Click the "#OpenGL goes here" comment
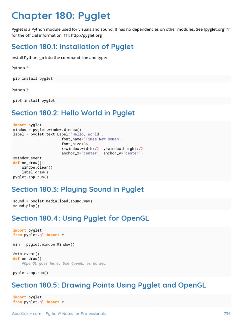 [65, 263]
